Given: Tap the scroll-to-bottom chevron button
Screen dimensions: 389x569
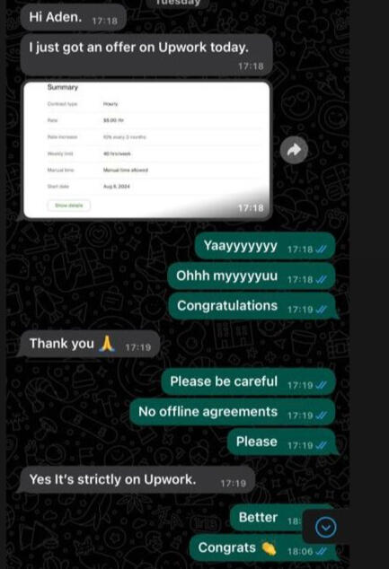Looking at the screenshot, I should pyautogui.click(x=325, y=527).
